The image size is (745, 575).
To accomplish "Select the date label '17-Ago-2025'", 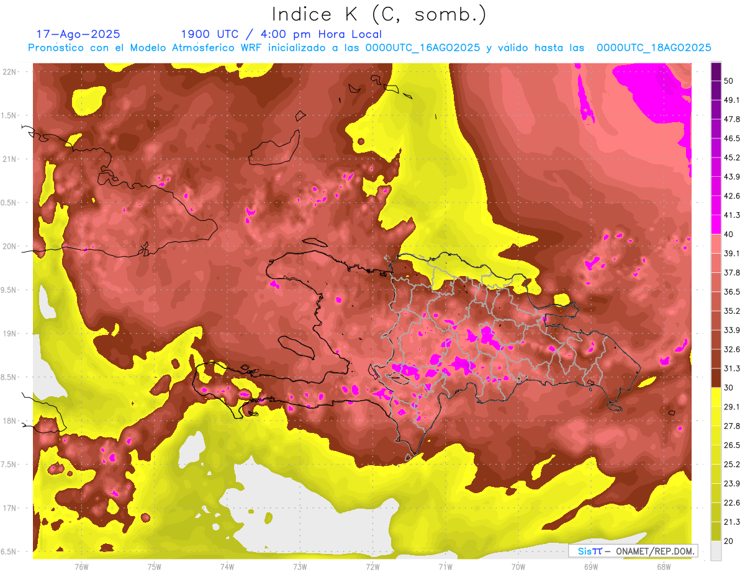I will point(78,34).
